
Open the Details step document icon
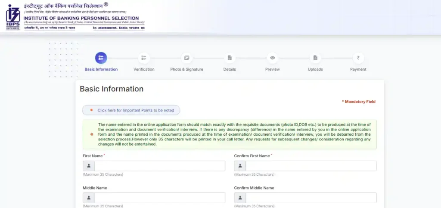[x=230, y=58]
